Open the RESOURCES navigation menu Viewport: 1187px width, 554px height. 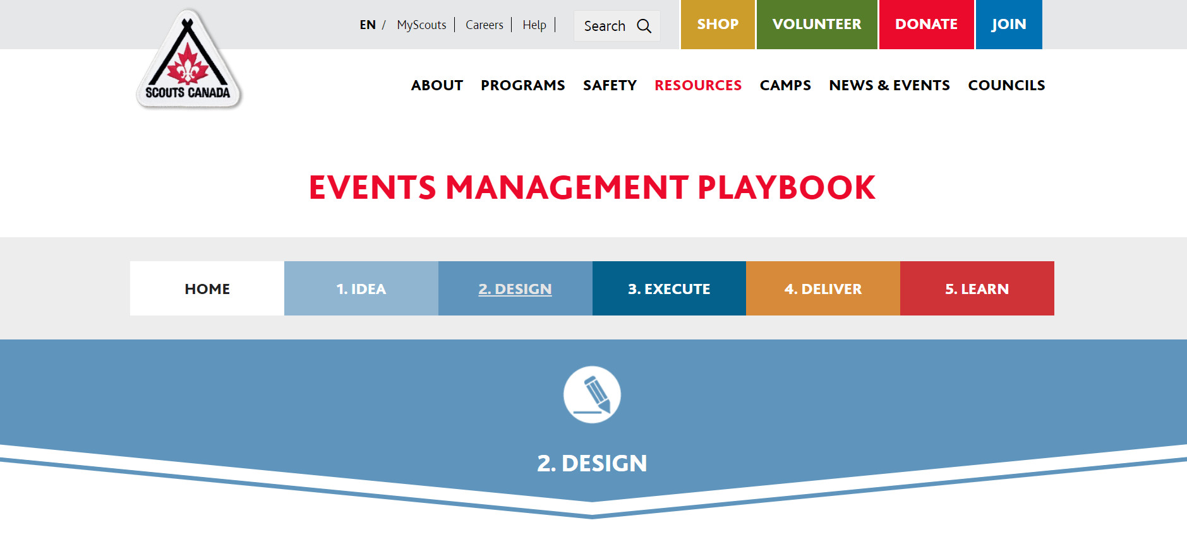tap(697, 85)
